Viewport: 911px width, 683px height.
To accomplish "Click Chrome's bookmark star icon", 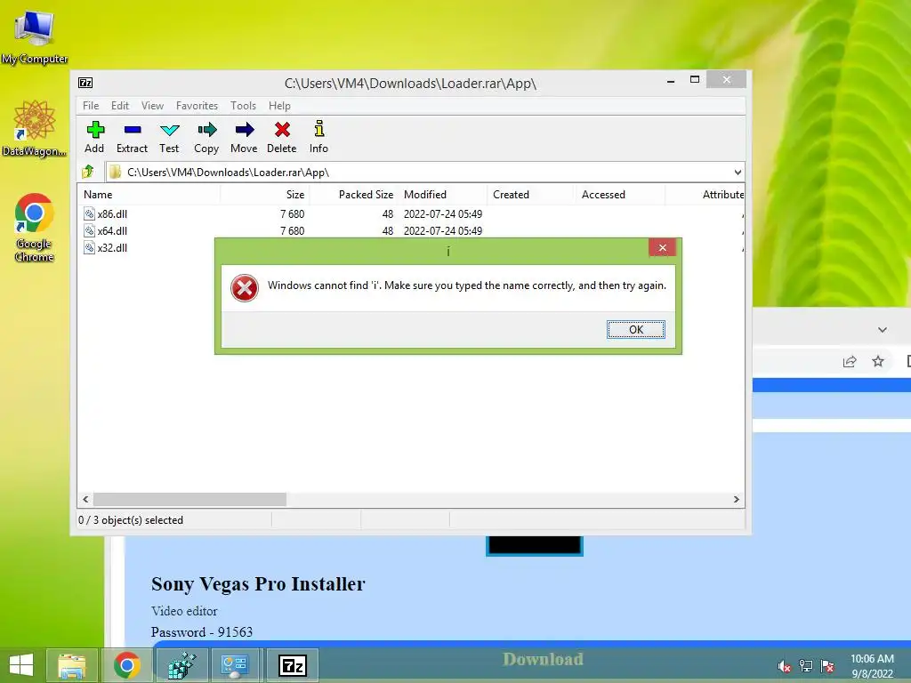I will coord(878,361).
